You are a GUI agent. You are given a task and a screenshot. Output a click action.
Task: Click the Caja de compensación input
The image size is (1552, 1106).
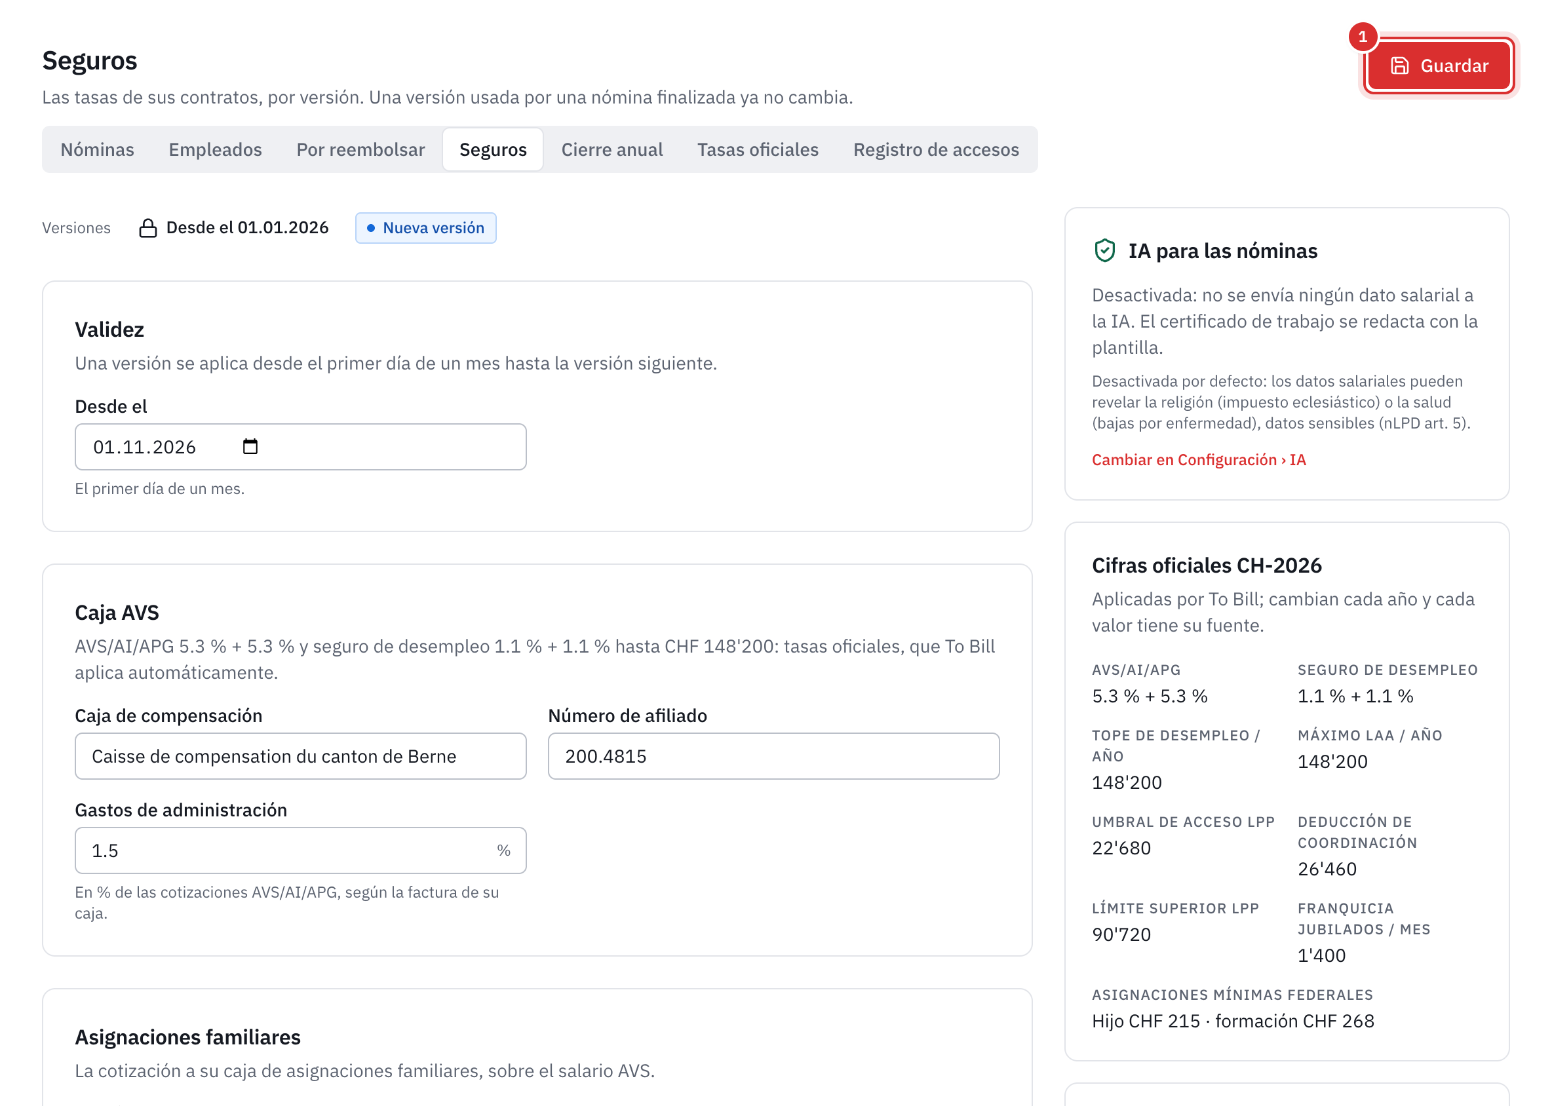click(300, 756)
